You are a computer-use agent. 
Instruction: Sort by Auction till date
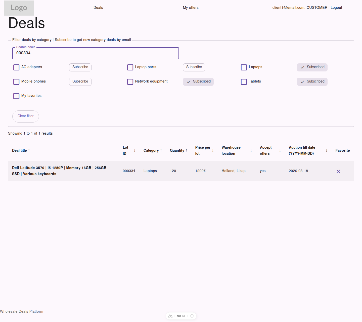326,150
